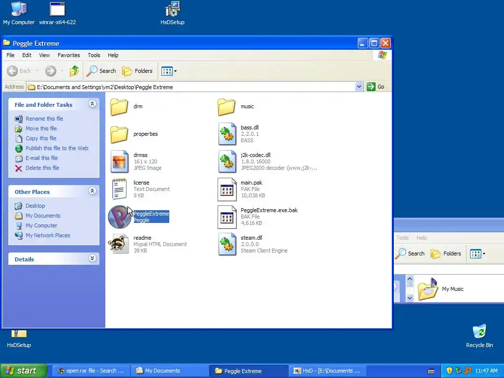Open the music folder
This screenshot has height=378, width=504.
coord(226,107)
